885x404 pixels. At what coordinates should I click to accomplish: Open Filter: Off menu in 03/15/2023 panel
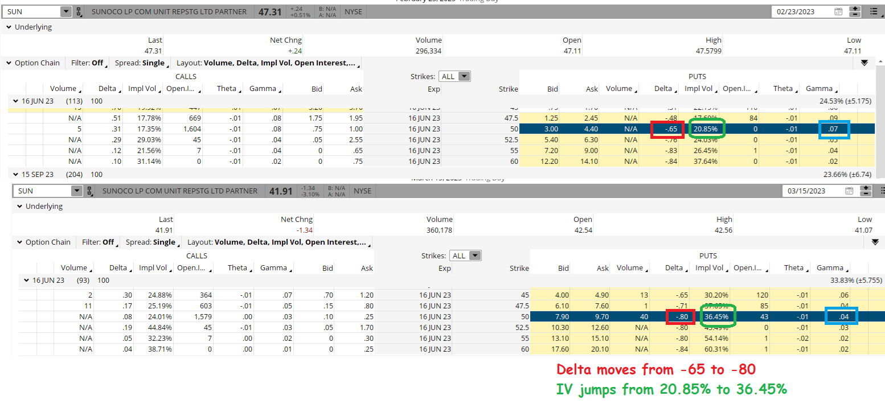pyautogui.click(x=100, y=242)
